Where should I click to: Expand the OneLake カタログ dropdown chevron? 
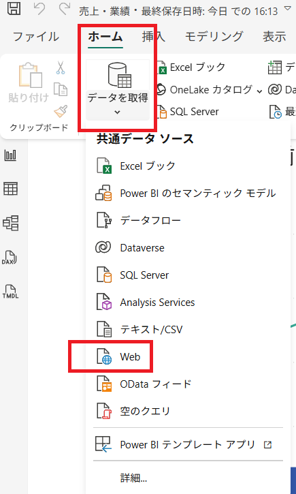click(x=259, y=91)
